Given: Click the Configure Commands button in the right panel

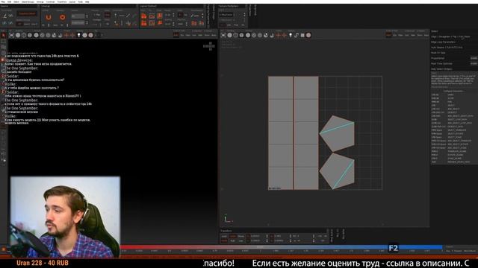Looking at the screenshot, I should point(454,91).
